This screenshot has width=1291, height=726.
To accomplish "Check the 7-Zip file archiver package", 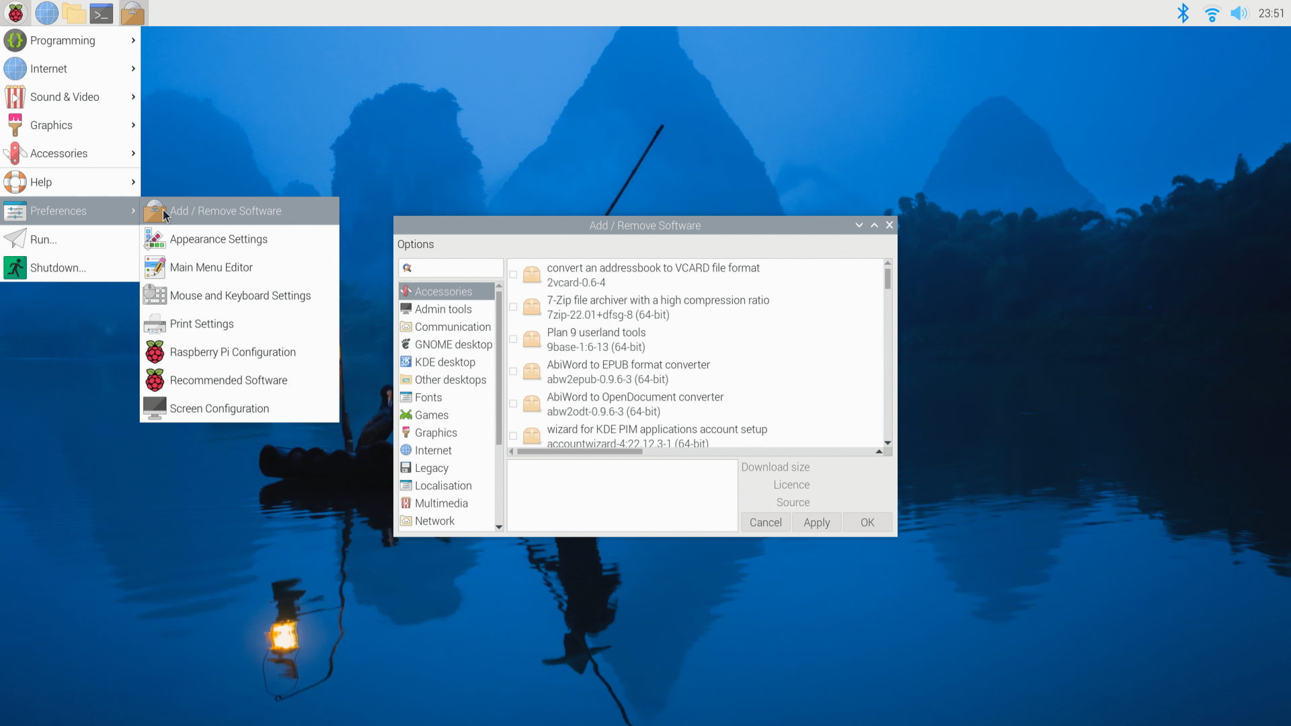I will point(513,307).
